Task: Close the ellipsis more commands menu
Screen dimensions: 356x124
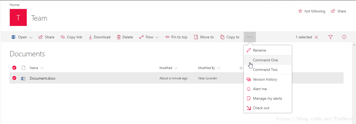Action: [250, 37]
